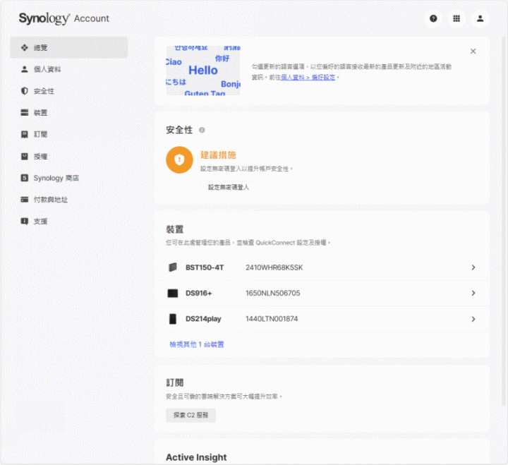Click the 檢視其他 1 台裝置 link
The width and height of the screenshot is (508, 465).
click(x=197, y=344)
